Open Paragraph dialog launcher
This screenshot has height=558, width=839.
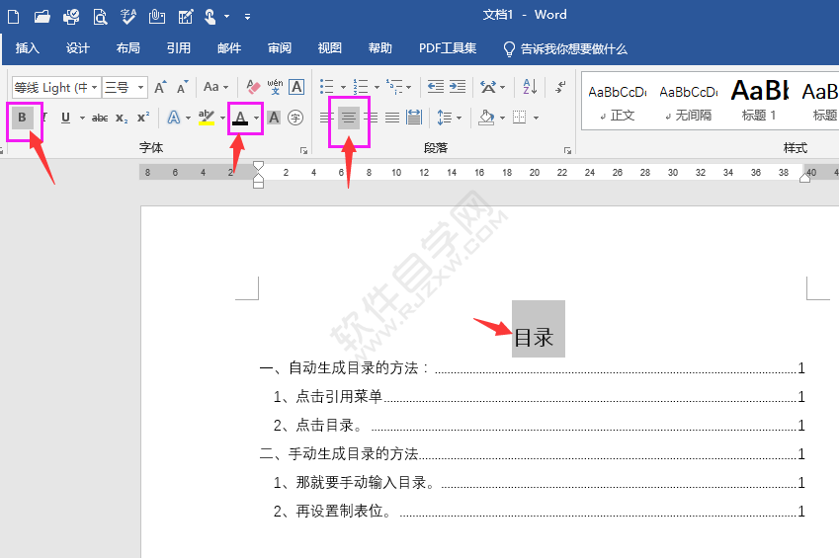pyautogui.click(x=567, y=150)
